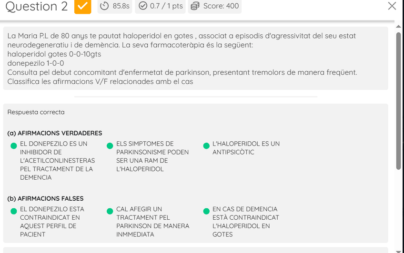404x253 pixels.
Task: Click green dot beside afegir tractament Parkinson
Action: (x=110, y=211)
